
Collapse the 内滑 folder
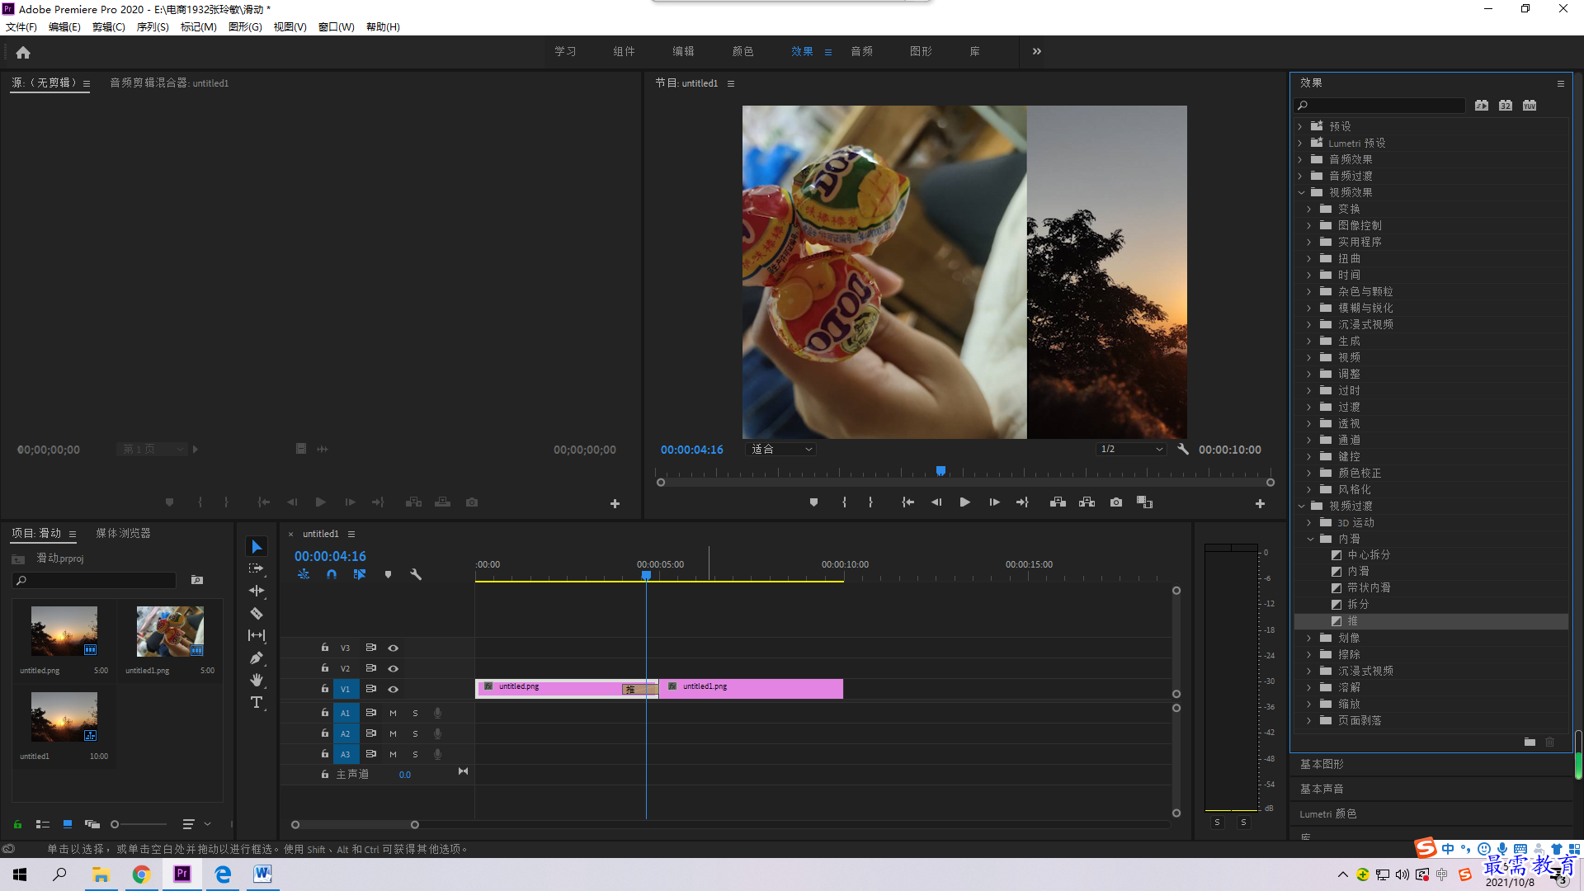click(x=1310, y=539)
